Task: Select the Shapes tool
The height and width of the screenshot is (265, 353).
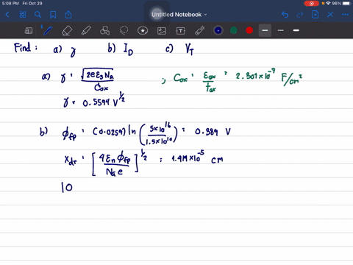Action: click(x=104, y=31)
